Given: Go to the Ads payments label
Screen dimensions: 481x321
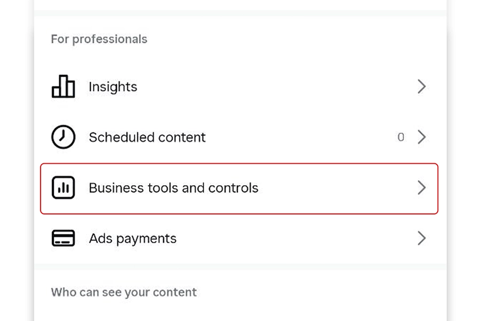Looking at the screenshot, I should click(133, 238).
